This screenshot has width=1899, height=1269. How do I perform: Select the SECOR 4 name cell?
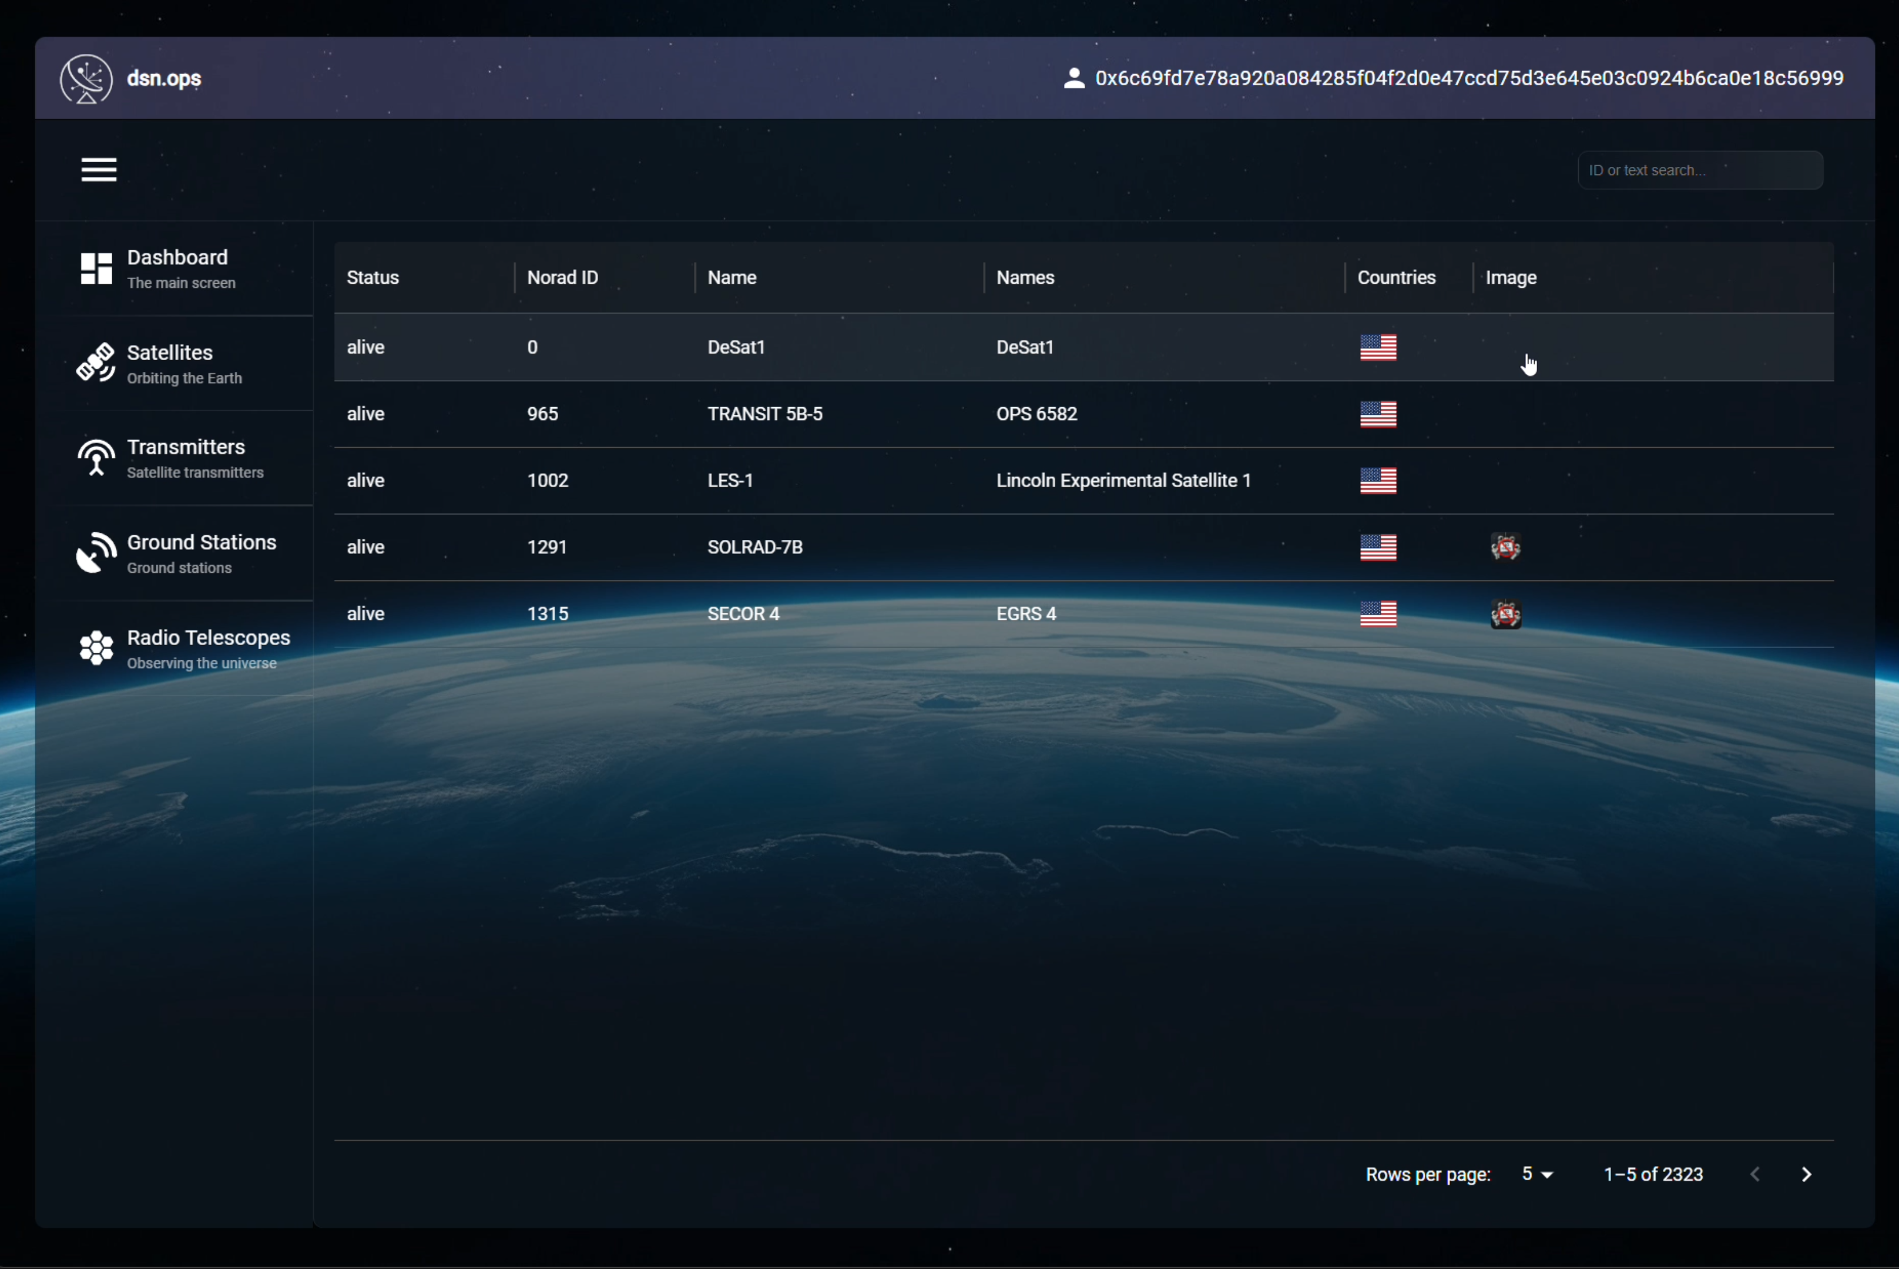tap(743, 613)
